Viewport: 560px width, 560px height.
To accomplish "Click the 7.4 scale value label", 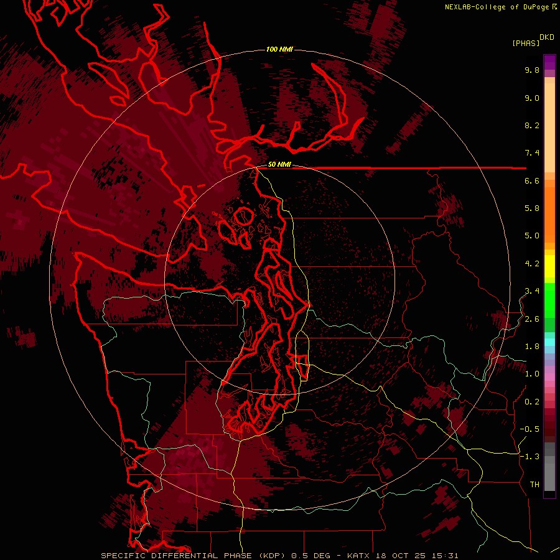I will [x=532, y=153].
